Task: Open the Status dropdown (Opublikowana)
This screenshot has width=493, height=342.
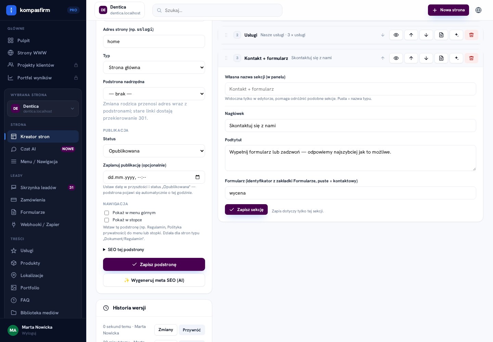Action: pos(154,151)
